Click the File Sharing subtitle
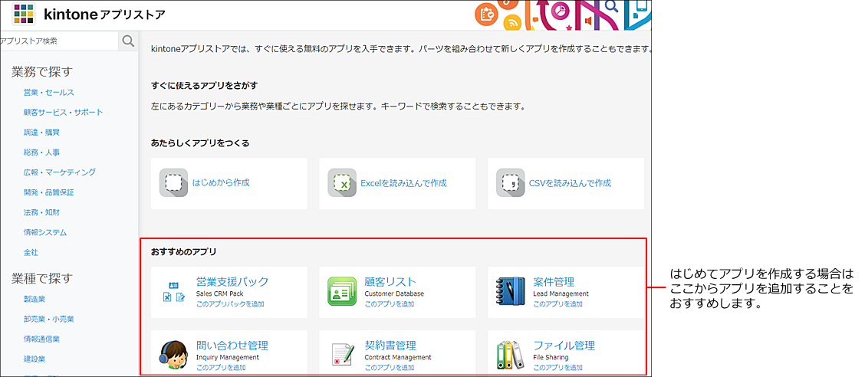This screenshot has width=865, height=377. tap(551, 357)
